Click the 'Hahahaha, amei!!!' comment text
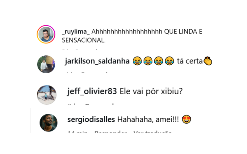This screenshot has width=247, height=154. pyautogui.click(x=148, y=120)
